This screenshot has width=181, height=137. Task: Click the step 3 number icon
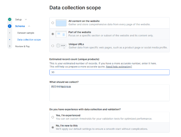tap(10, 46)
